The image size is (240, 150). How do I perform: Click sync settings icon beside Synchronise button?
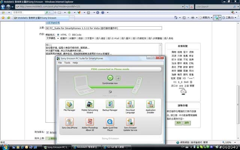click(118, 78)
